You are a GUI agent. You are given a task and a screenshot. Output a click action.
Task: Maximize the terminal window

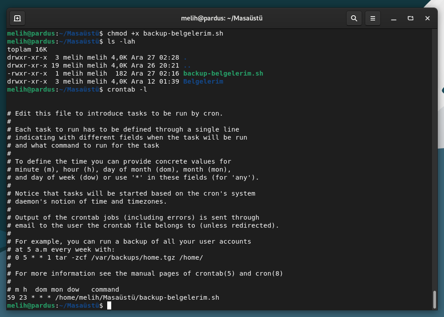tap(411, 19)
